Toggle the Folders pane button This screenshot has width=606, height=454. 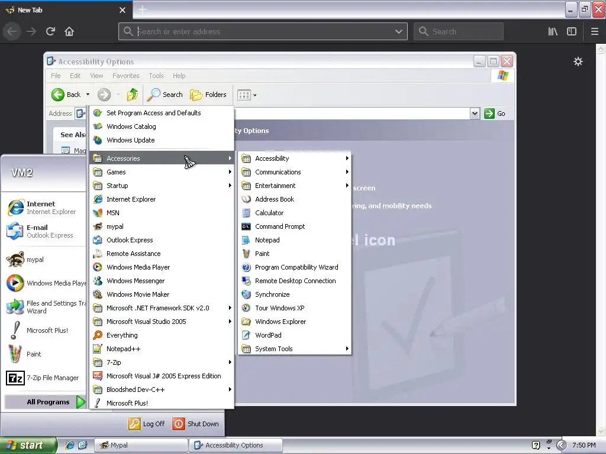(x=208, y=95)
